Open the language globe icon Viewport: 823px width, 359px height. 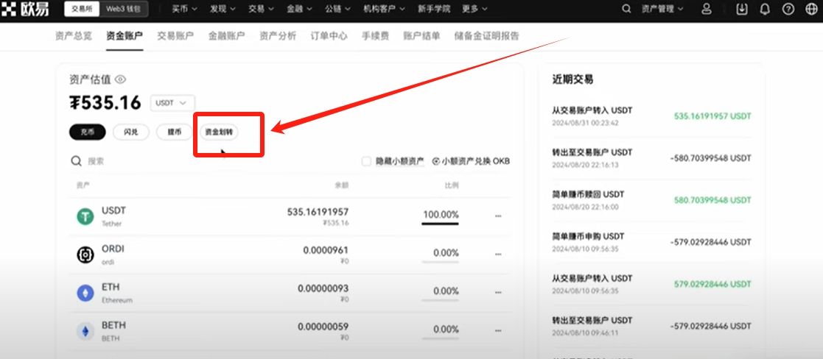coord(811,10)
